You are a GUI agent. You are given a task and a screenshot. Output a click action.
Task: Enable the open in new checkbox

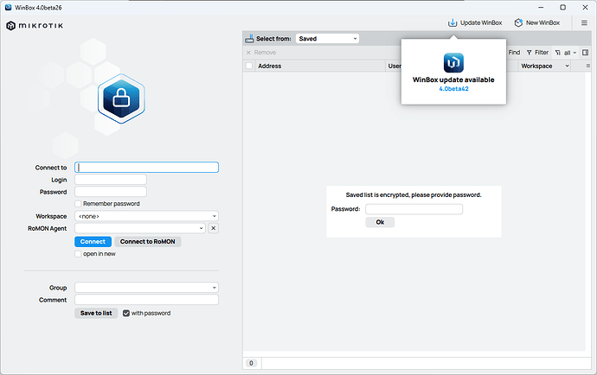[x=78, y=254]
